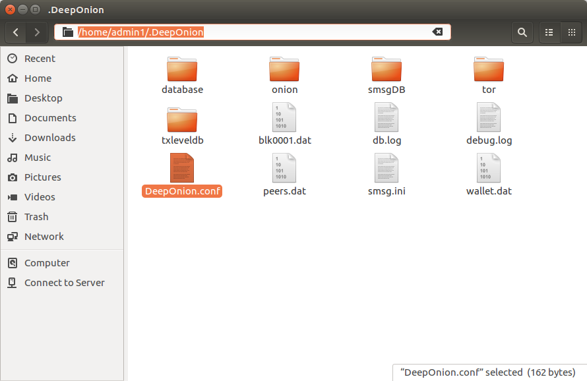
Task: Open Music in the sidebar
Action: tap(62, 158)
